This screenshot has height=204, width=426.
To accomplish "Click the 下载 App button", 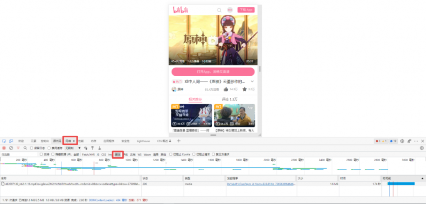I will (246, 10).
